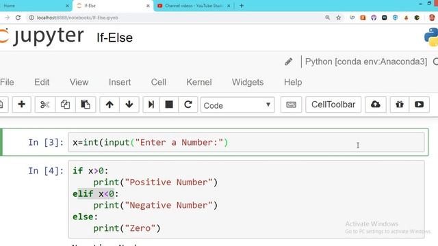This screenshot has height=246, width=438.
Task: Click the gift toolbar icon
Action: coord(400,105)
